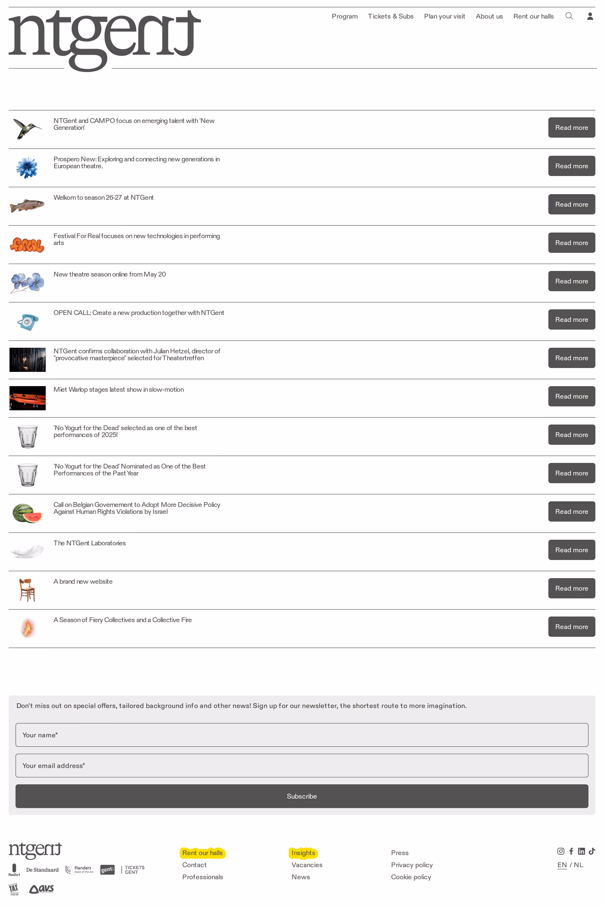Open the TikTok icon in footer
The width and height of the screenshot is (604, 906).
click(592, 851)
